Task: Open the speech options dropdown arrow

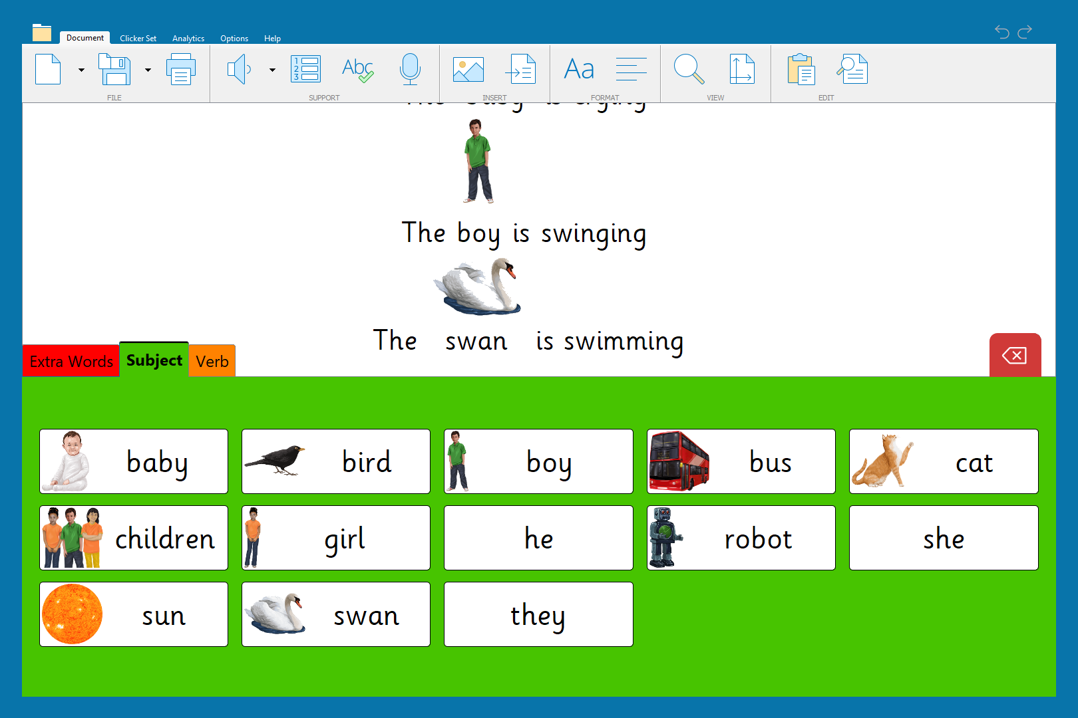Action: click(x=272, y=70)
